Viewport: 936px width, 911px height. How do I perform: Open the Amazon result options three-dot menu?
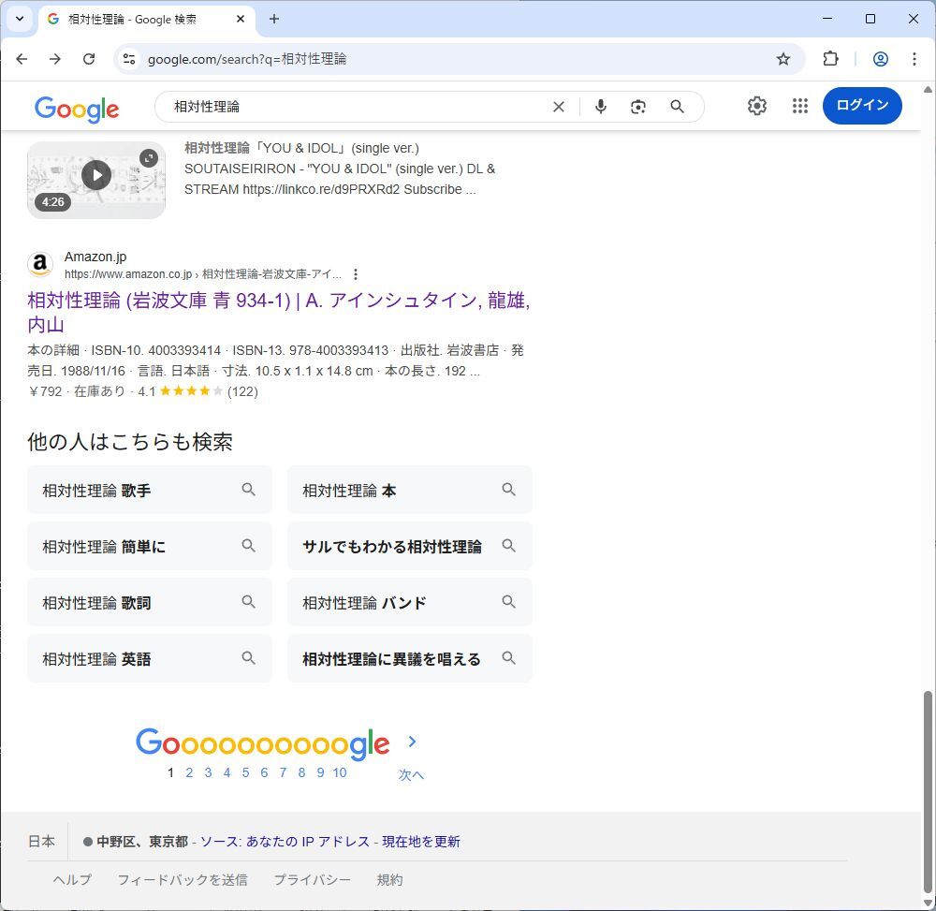coord(356,274)
